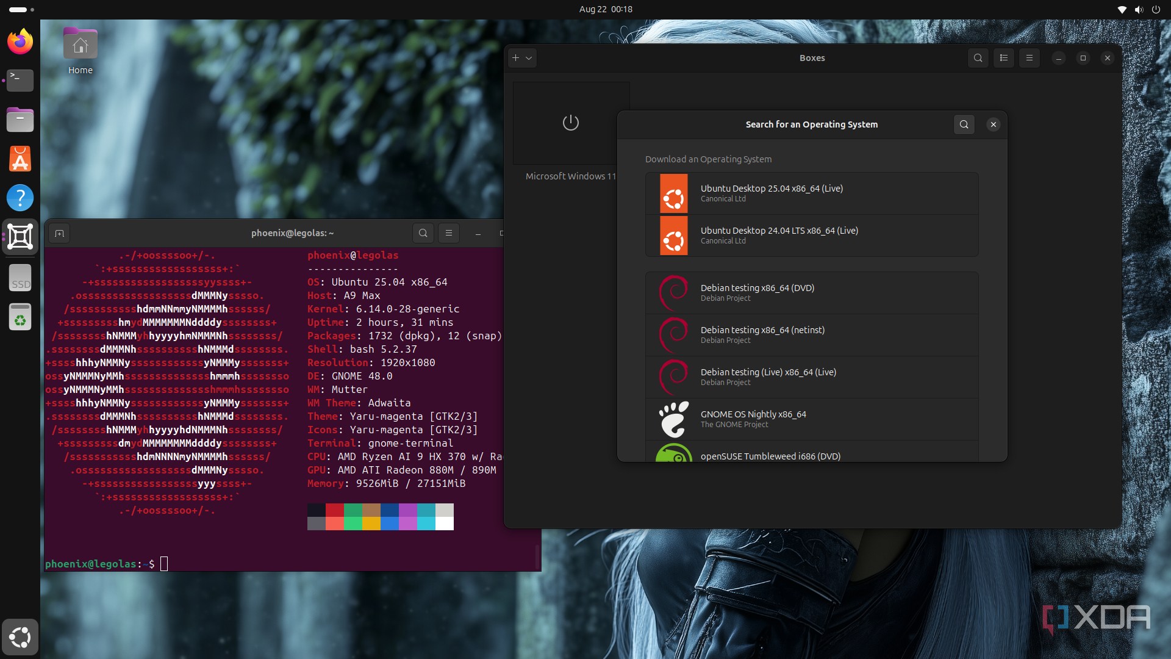Click the search icon in Boxes headerbar
Viewport: 1171px width, 659px height.
click(x=978, y=58)
